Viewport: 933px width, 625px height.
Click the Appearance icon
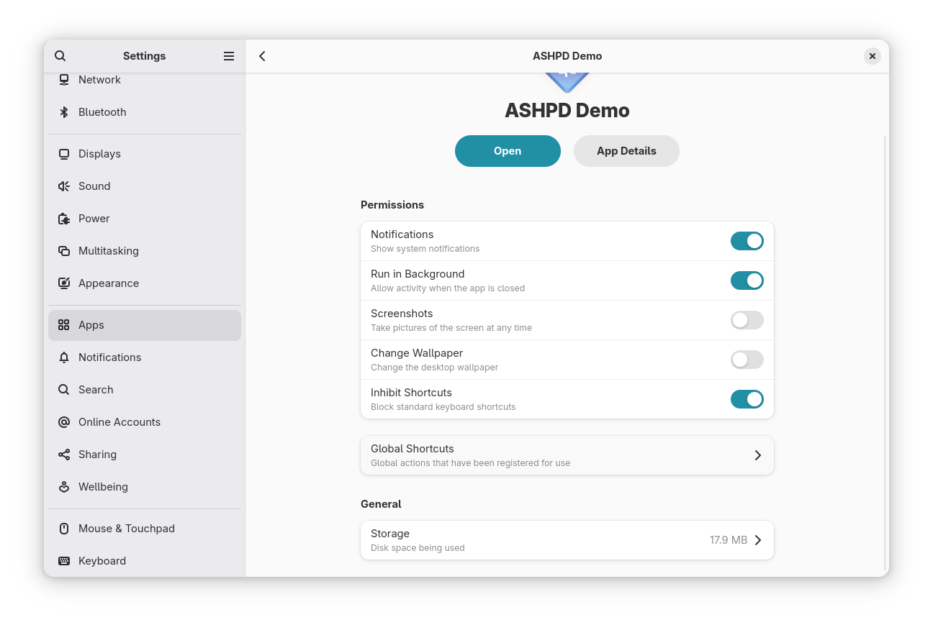pyautogui.click(x=64, y=283)
